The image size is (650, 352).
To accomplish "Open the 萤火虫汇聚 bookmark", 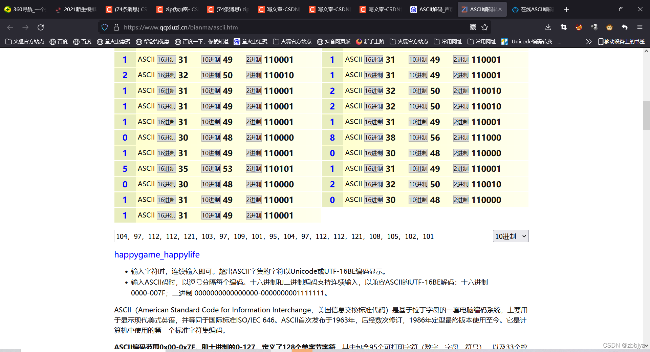I will tap(251, 41).
